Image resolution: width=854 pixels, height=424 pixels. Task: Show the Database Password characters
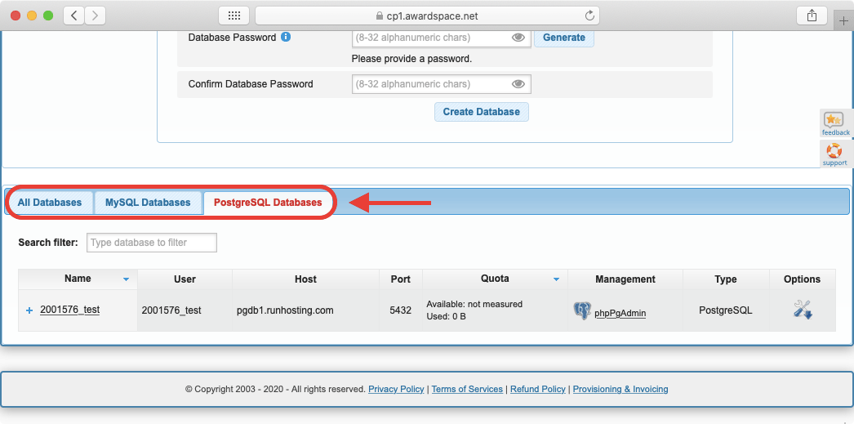(x=518, y=38)
